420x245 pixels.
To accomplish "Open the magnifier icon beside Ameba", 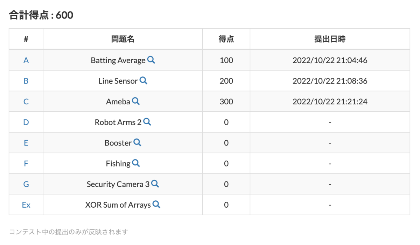I will coord(136,102).
